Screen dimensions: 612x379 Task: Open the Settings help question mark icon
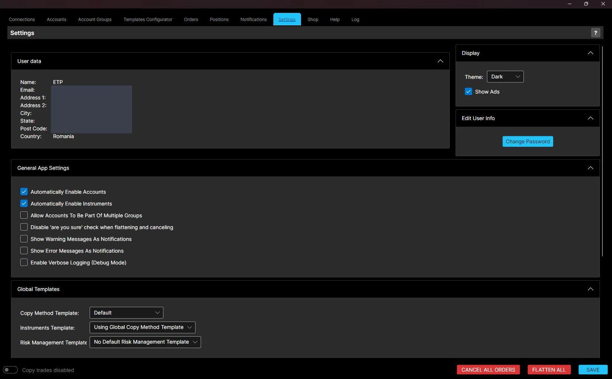(x=595, y=33)
